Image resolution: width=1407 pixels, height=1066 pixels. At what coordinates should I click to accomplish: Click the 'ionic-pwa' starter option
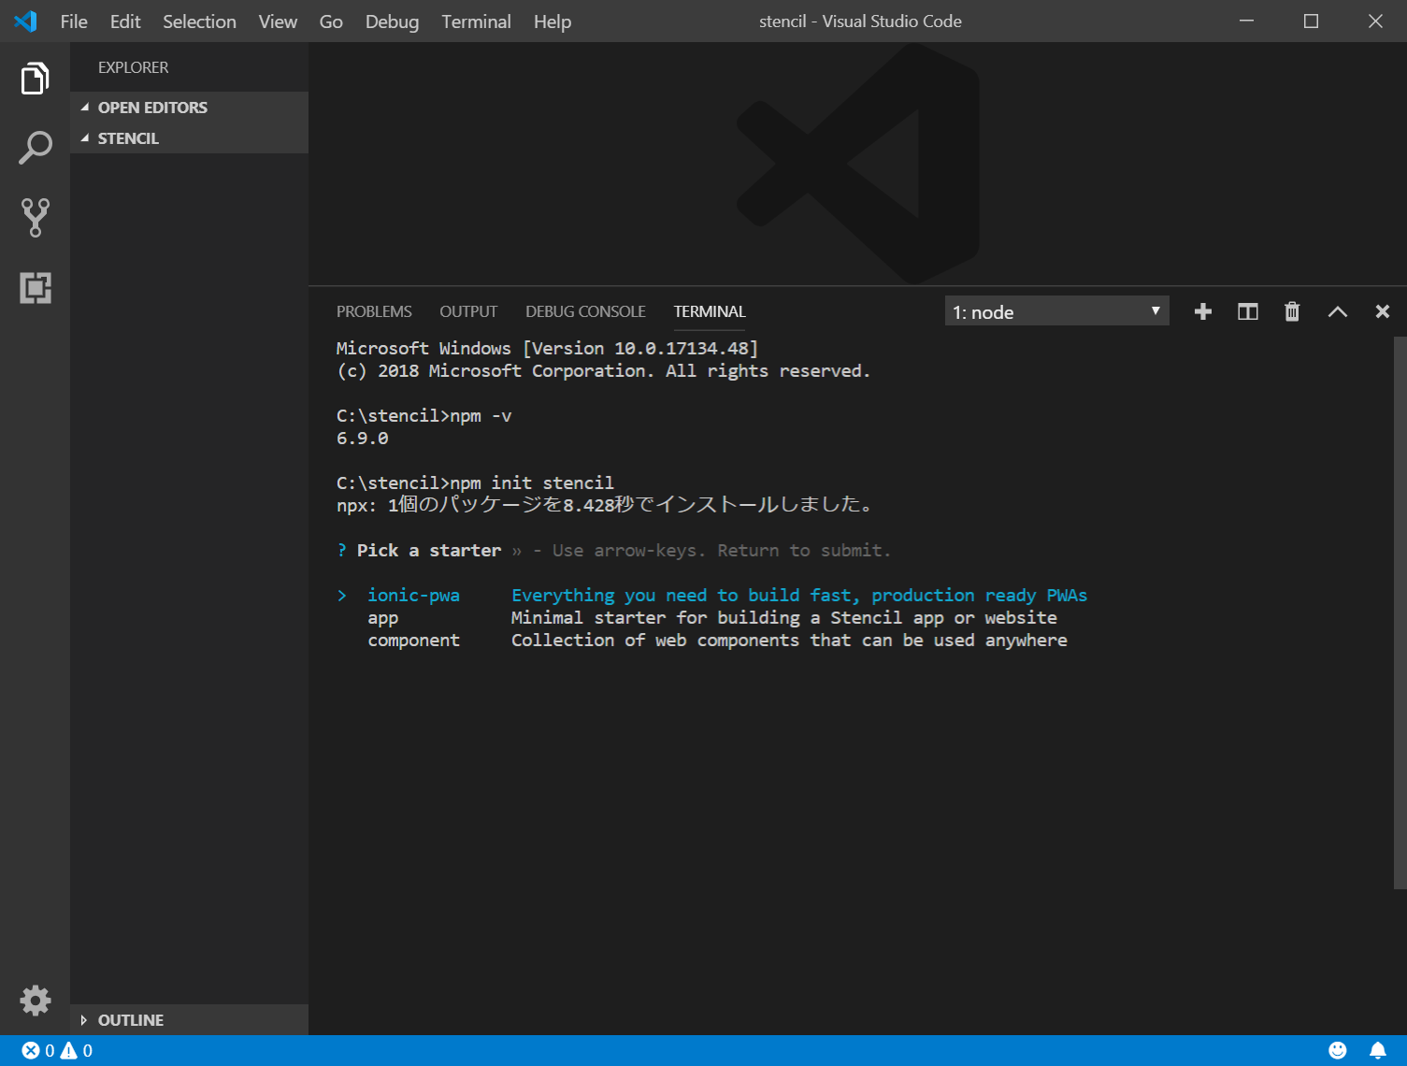pos(413,596)
